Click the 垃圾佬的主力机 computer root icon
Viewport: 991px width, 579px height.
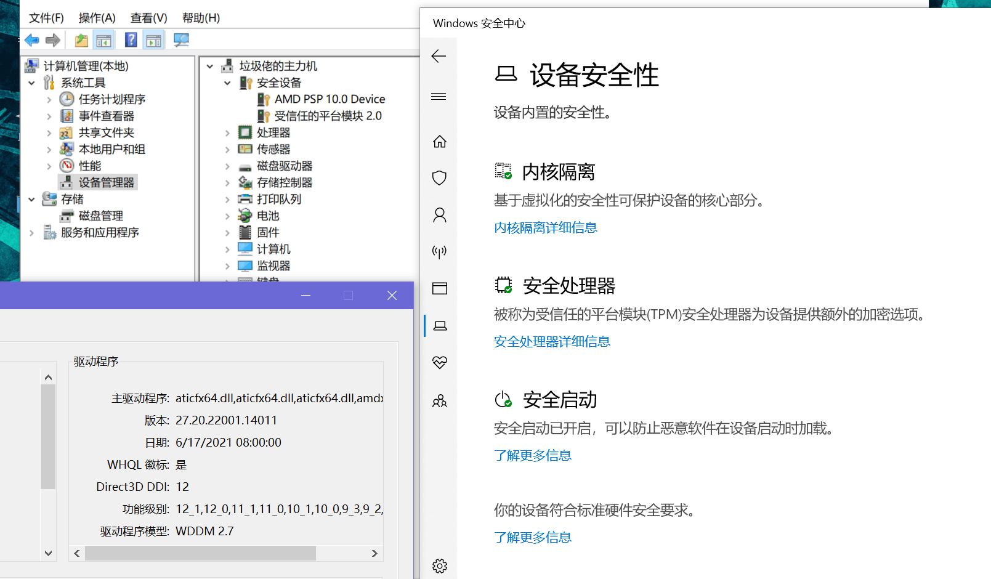click(227, 66)
